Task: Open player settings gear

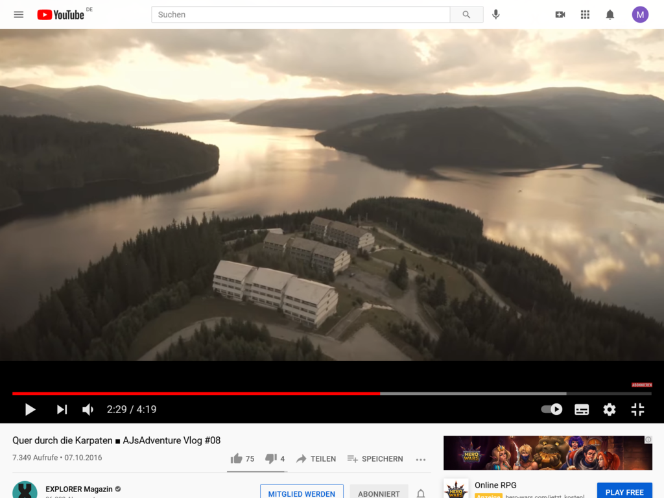Action: pyautogui.click(x=610, y=410)
